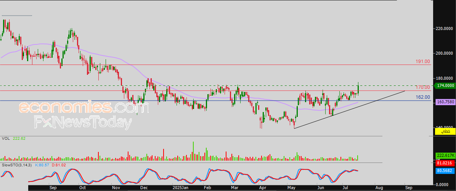Click the Nov month on timeline

(x=116, y=188)
